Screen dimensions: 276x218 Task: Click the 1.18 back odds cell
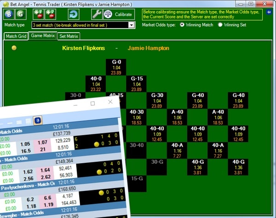click(31, 206)
